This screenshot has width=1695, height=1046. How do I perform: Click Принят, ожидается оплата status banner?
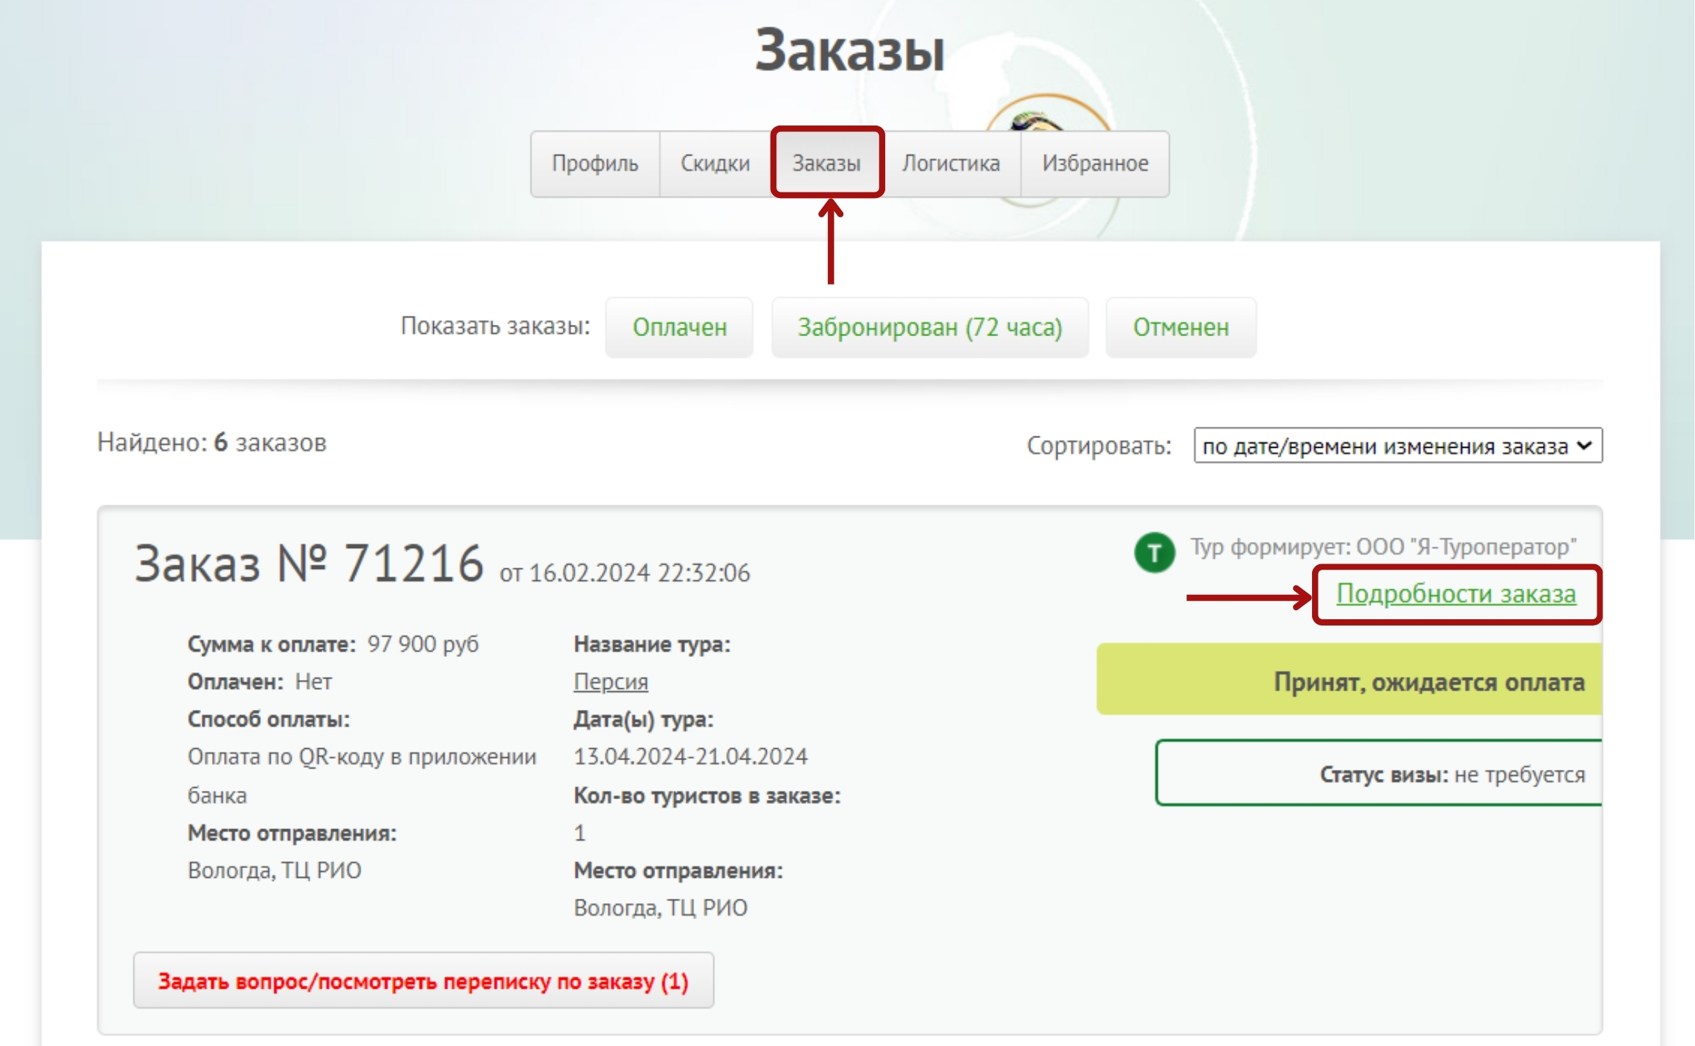(x=1350, y=681)
